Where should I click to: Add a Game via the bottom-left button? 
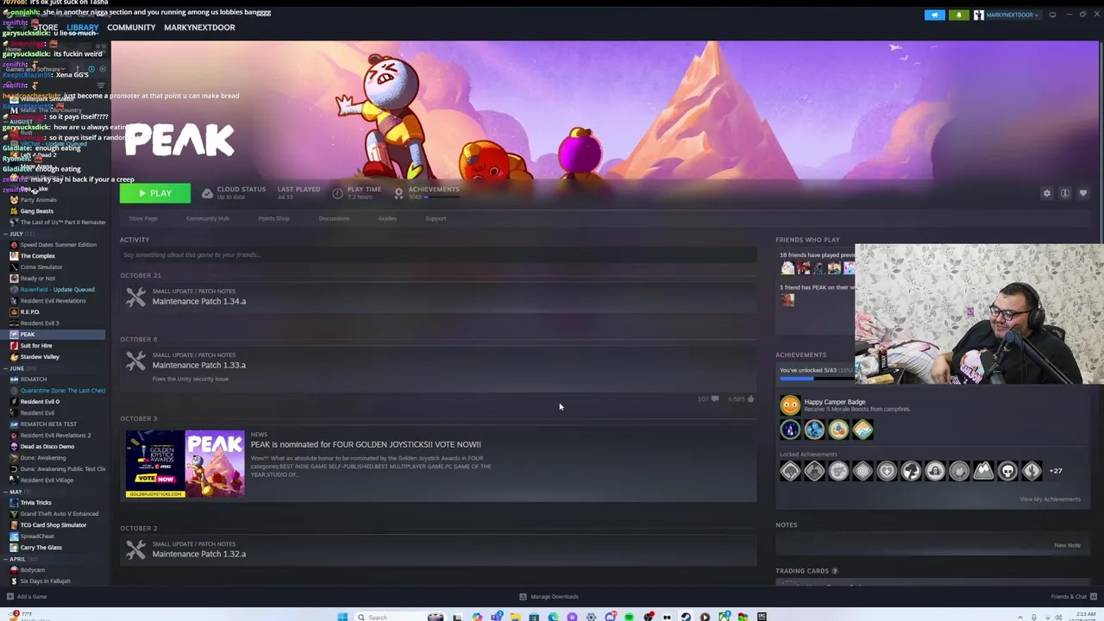[x=27, y=597]
